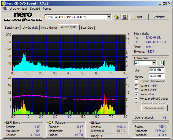The width and height of the screenshot is (173, 140).
Task: Open the drive options tools icon
Action: (117, 17)
